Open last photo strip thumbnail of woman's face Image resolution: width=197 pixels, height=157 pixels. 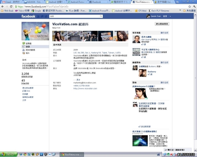(x=121, y=36)
